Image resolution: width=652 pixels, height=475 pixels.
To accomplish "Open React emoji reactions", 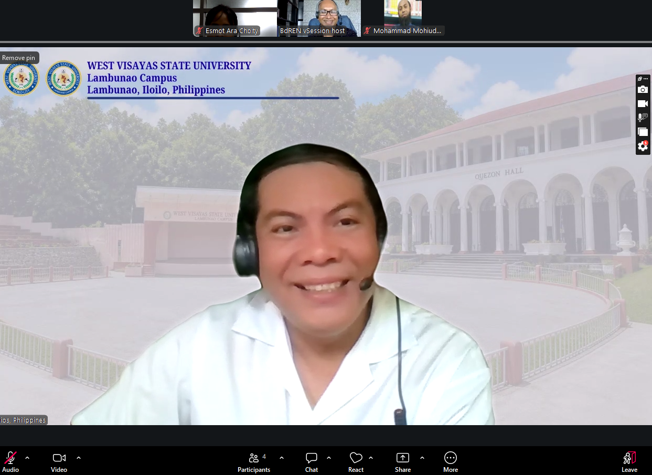I will point(356,462).
